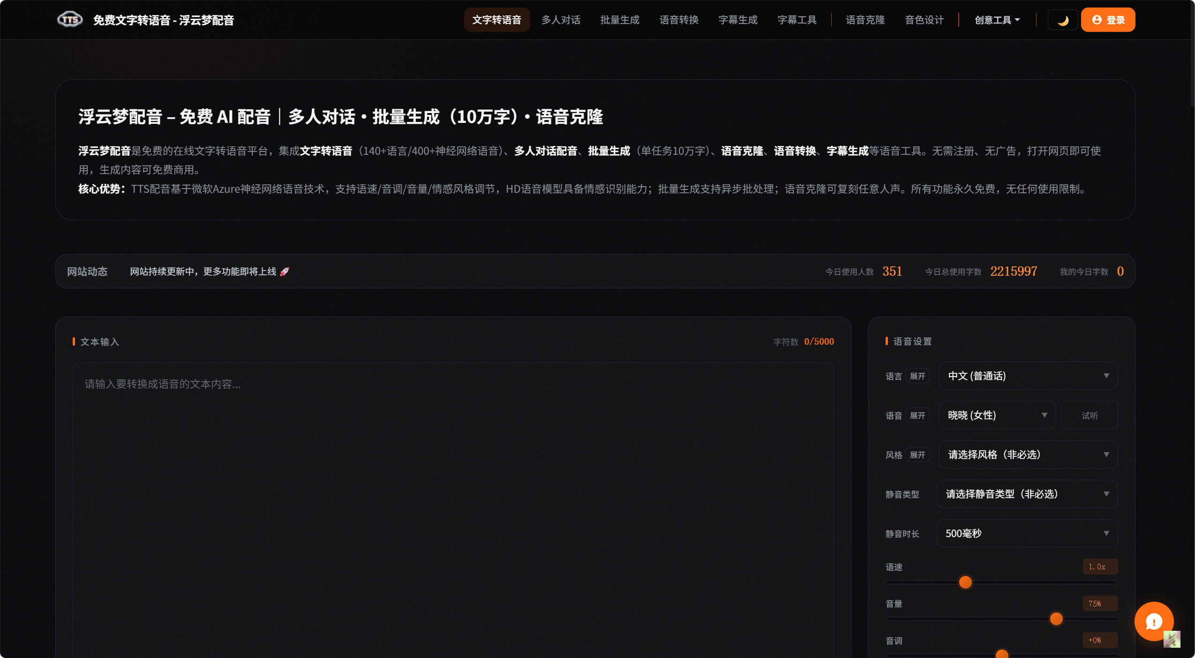Click the TTS cloud logo icon
The width and height of the screenshot is (1195, 658).
[70, 20]
